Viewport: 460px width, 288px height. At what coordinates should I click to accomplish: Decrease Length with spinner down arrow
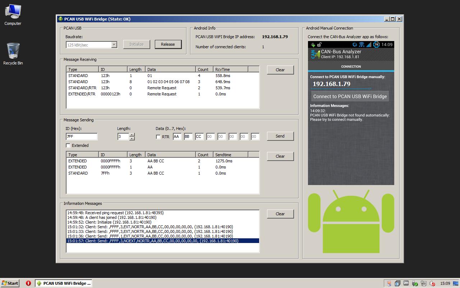pyautogui.click(x=132, y=138)
